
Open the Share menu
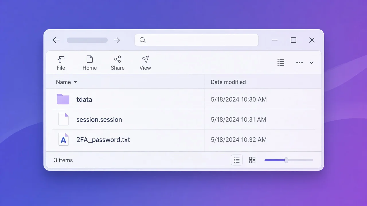click(118, 63)
